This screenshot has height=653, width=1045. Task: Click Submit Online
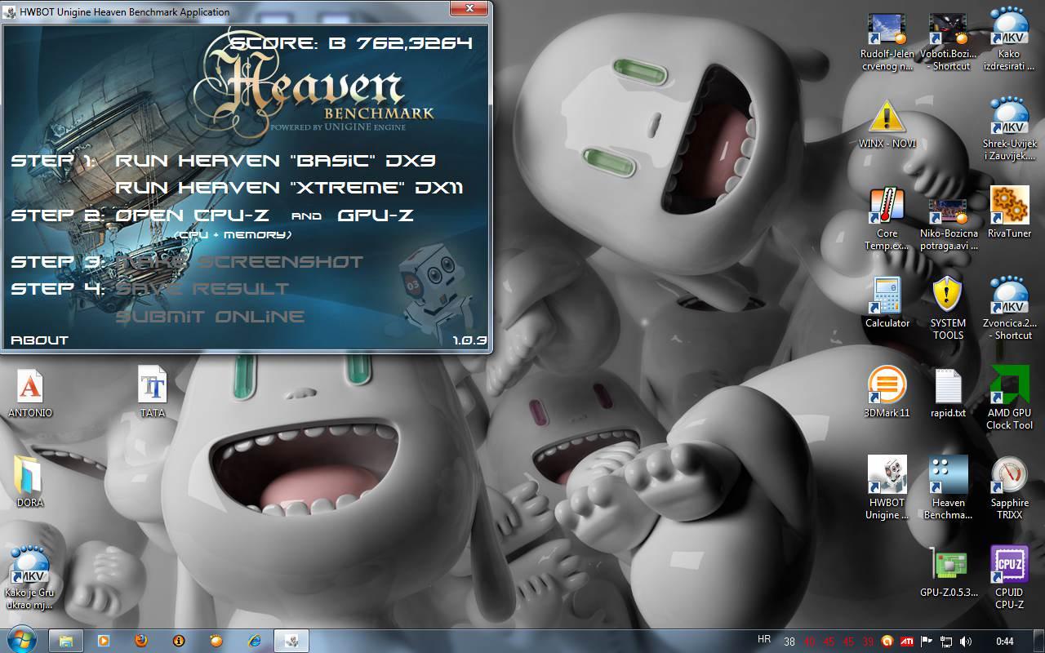[x=210, y=317]
